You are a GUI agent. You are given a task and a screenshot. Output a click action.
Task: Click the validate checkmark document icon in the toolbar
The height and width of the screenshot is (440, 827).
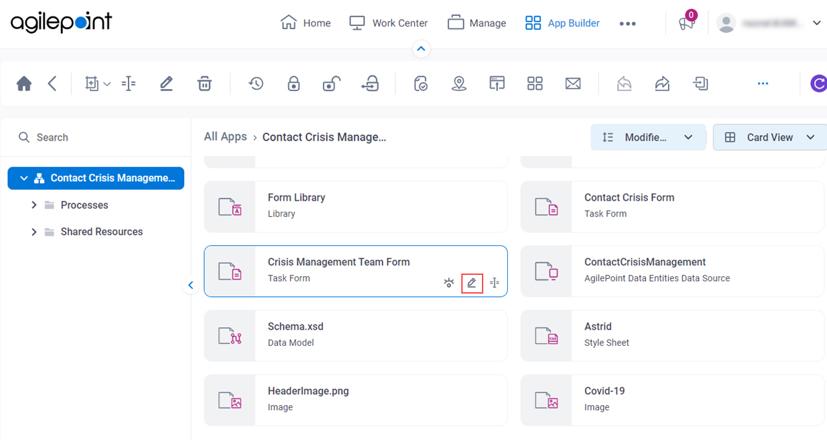click(x=421, y=83)
